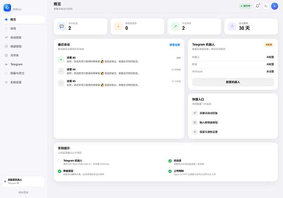Click the green check beside 上传限制

pyautogui.click(x=170, y=171)
